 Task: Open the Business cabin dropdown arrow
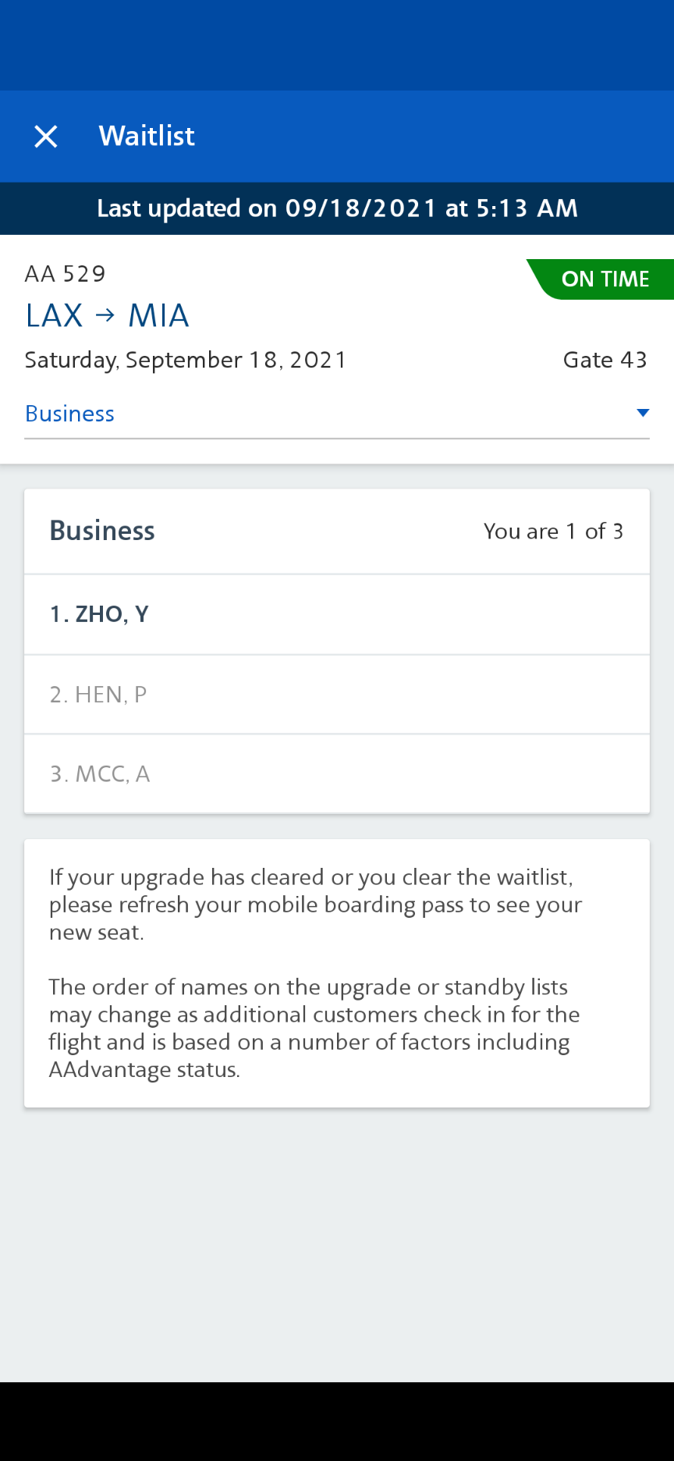tap(643, 413)
